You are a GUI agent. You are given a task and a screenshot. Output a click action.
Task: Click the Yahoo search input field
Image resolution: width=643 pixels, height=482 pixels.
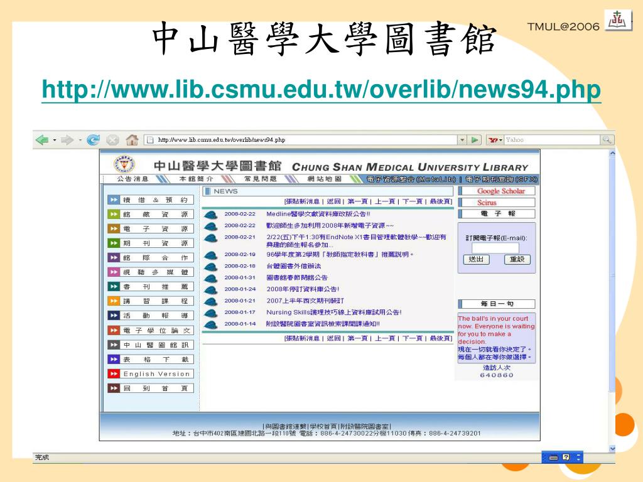(x=551, y=140)
